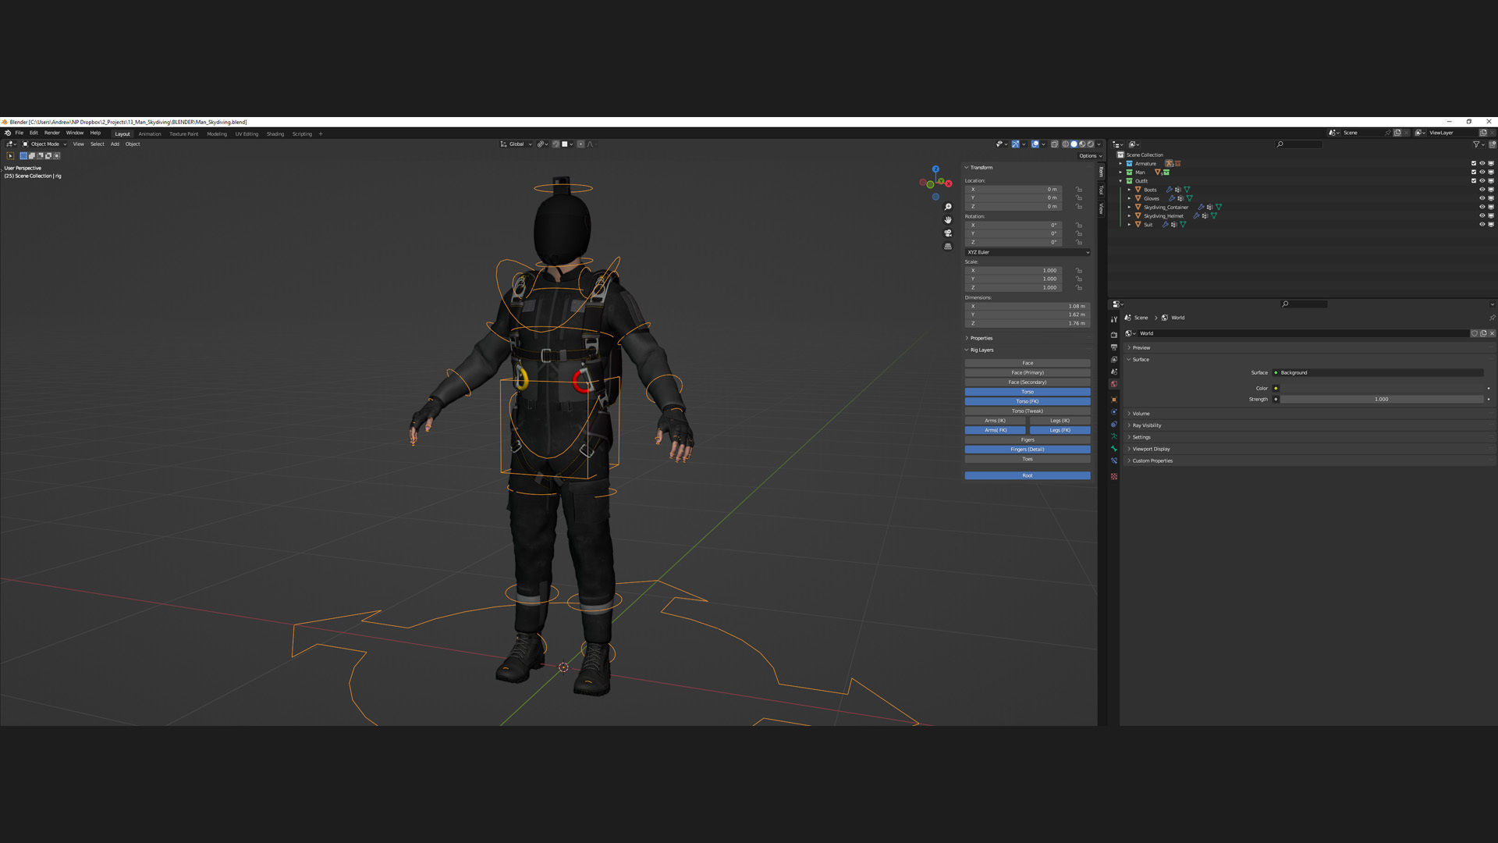
Task: Switch to the Shading workspace tab
Action: coord(275,134)
